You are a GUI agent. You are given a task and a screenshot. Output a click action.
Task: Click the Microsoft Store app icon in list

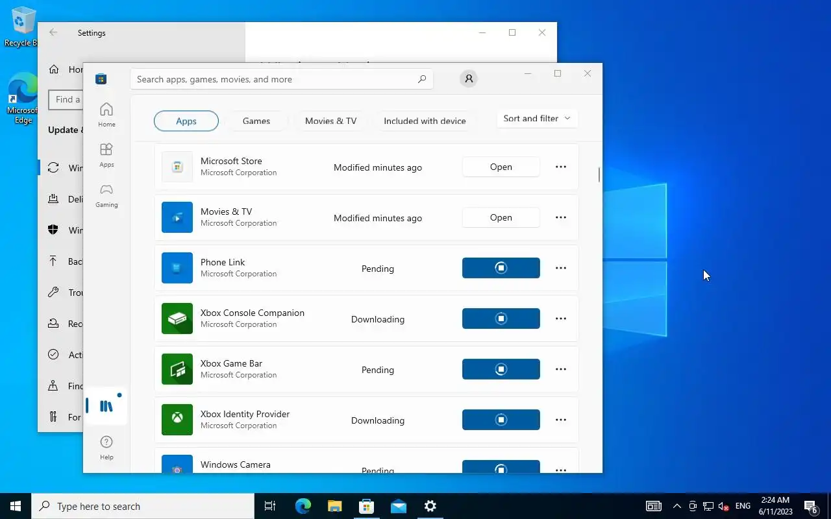click(177, 167)
